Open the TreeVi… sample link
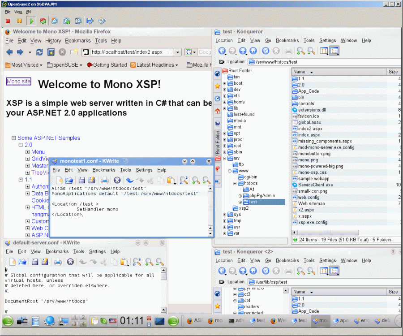The width and height of the screenshot is (403, 336). click(40, 173)
